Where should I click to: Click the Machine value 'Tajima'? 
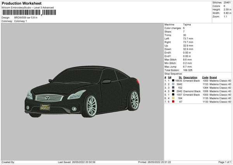click(x=187, y=25)
